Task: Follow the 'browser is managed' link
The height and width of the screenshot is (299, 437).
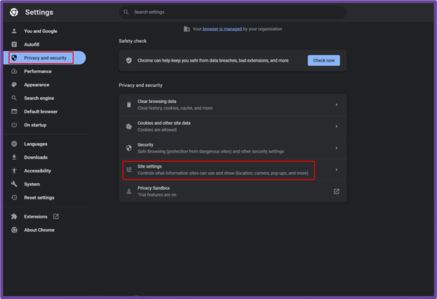Action: coord(222,29)
